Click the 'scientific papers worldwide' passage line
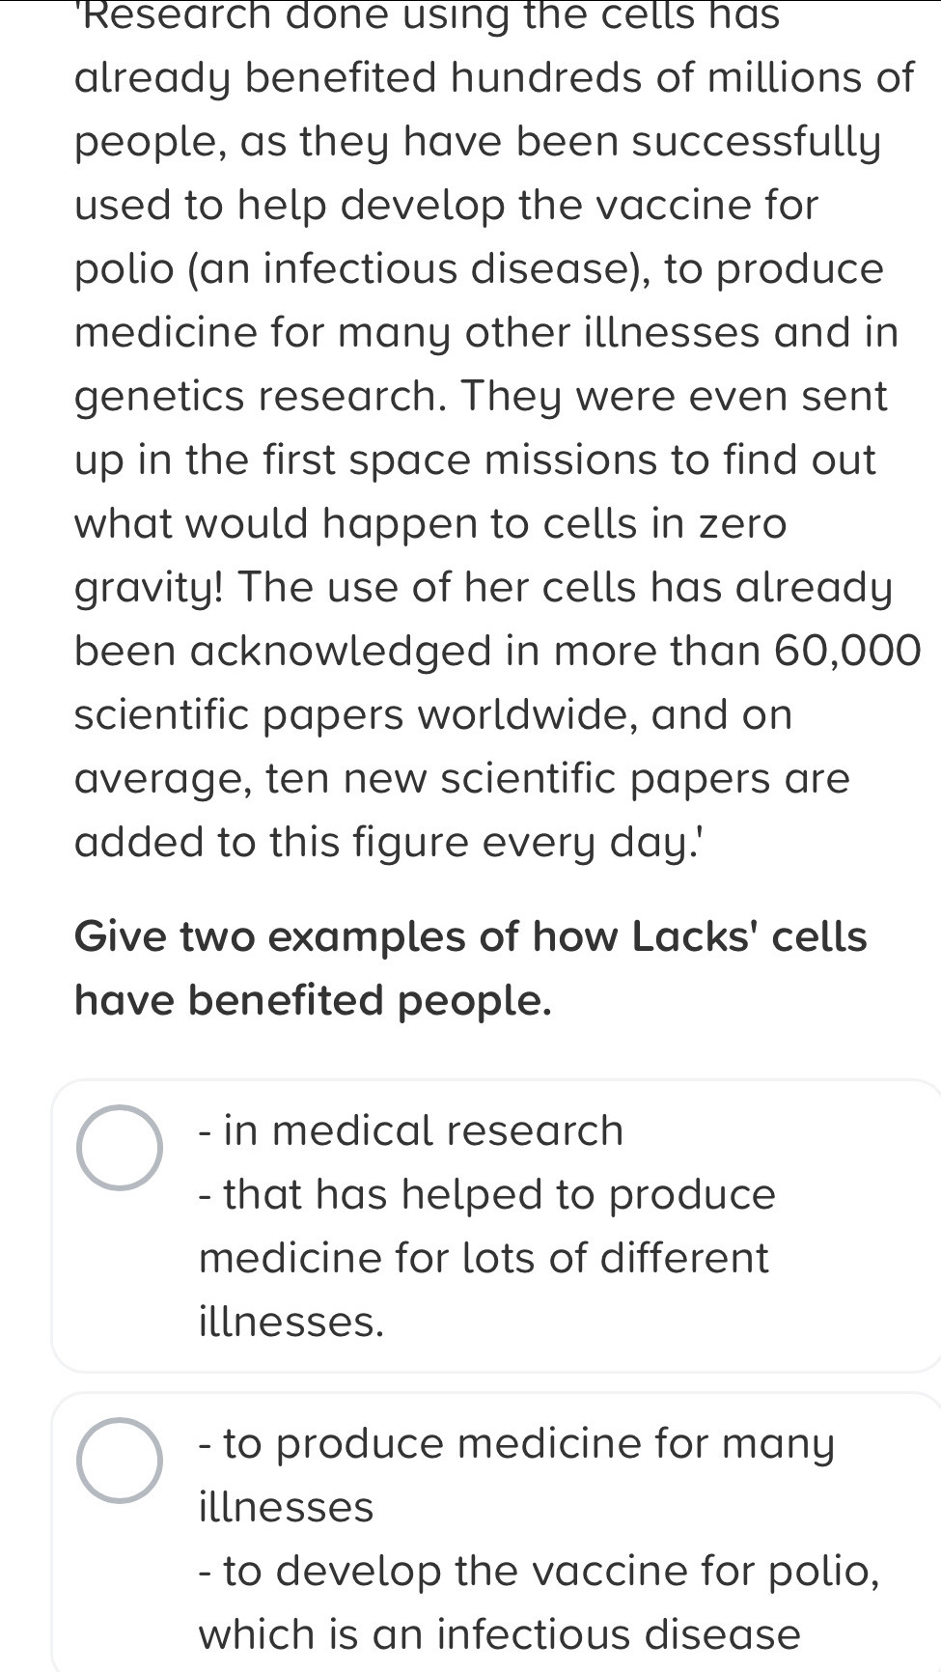Screen dimensions: 941x1672 pyautogui.click(x=432, y=714)
